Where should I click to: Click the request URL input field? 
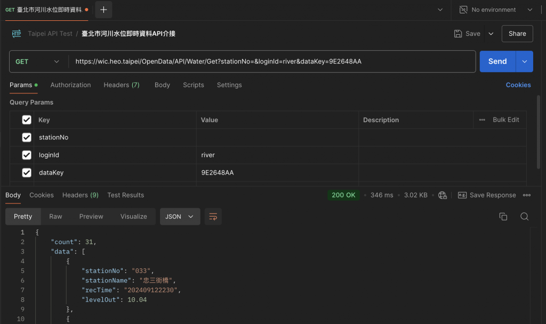[x=271, y=61]
